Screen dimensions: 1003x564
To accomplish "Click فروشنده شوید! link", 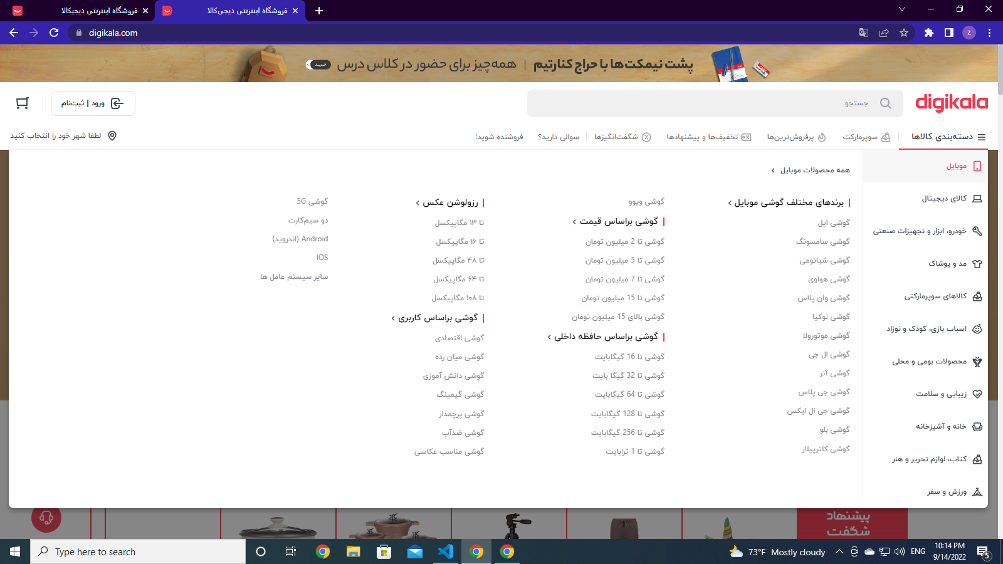I will pyautogui.click(x=499, y=137).
